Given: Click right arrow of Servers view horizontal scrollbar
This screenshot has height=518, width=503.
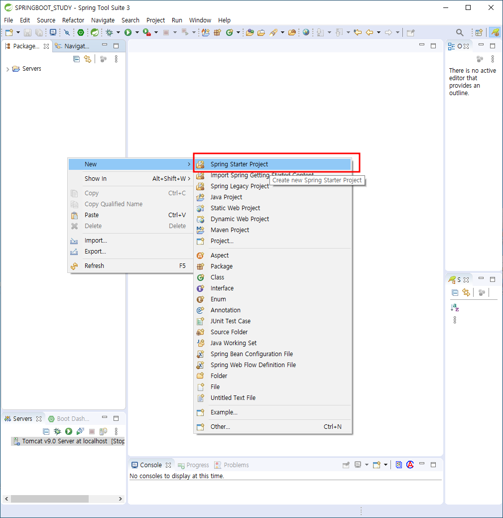Looking at the screenshot, I should coord(120,499).
